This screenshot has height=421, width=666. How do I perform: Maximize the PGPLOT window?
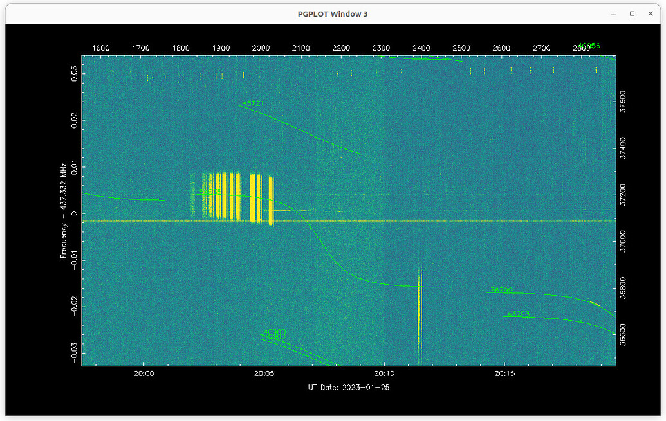click(x=631, y=13)
